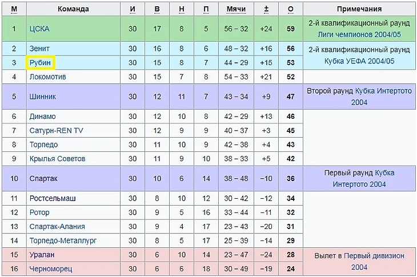417x277 pixels.
Task: Click the Команда column header
Action: point(72,9)
